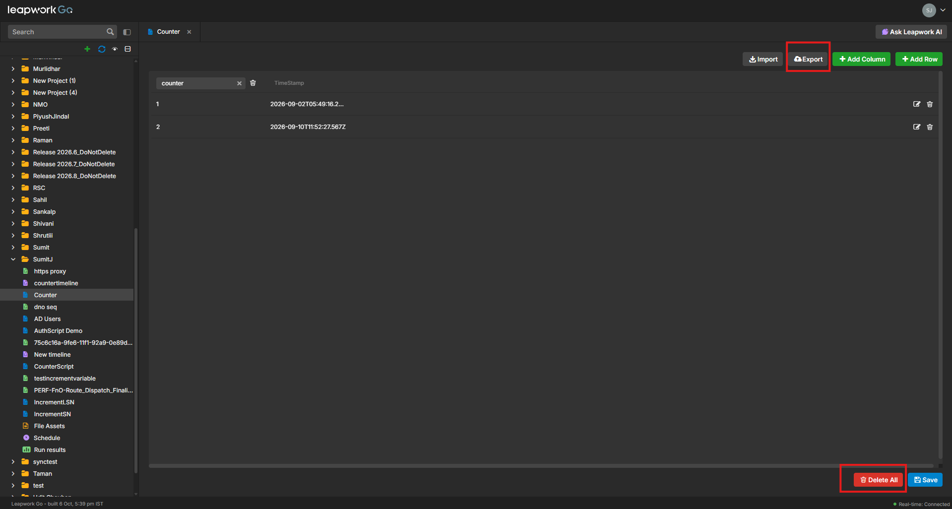Screen dimensions: 952x509
Task: Refresh the project tree
Action: 102,49
